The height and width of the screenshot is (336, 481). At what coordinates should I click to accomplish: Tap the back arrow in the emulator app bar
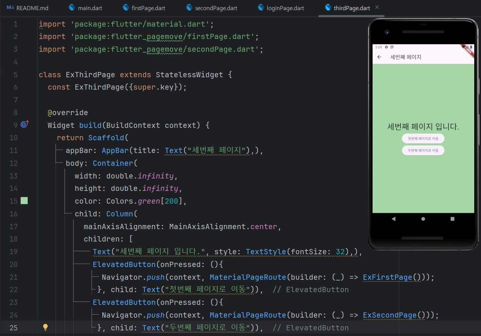pyautogui.click(x=379, y=57)
